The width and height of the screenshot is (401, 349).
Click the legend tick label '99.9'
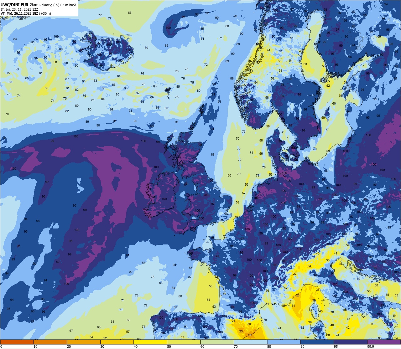coord(371,346)
